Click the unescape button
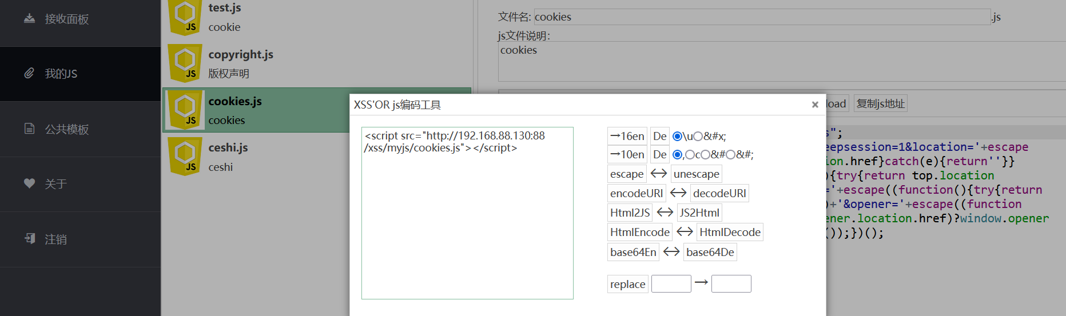 (x=697, y=174)
